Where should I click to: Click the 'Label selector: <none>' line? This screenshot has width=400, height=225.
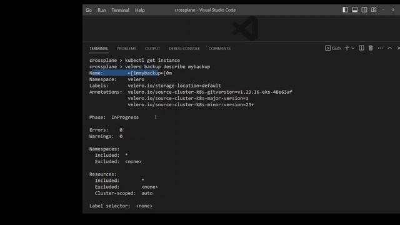121,206
